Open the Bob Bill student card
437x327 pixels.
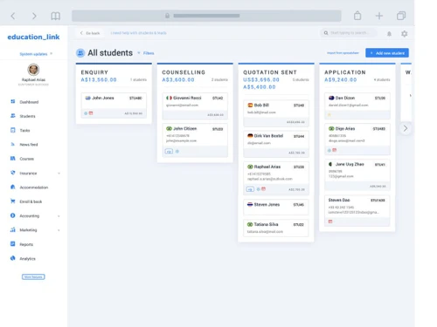pos(276,113)
